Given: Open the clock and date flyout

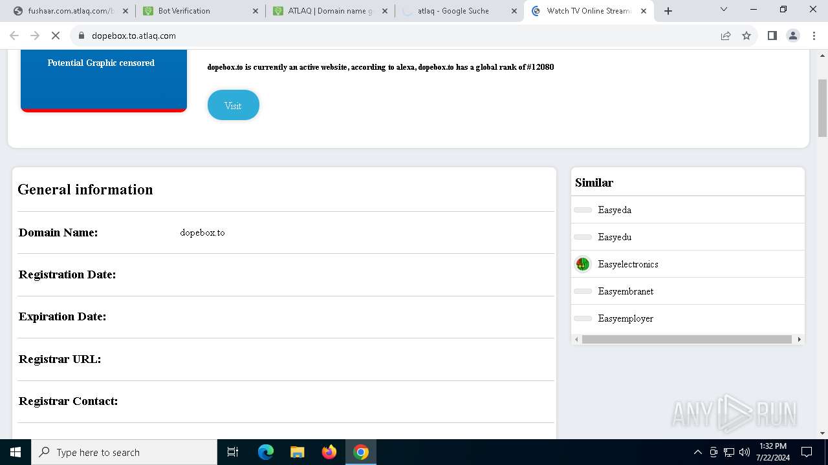Looking at the screenshot, I should click(773, 452).
